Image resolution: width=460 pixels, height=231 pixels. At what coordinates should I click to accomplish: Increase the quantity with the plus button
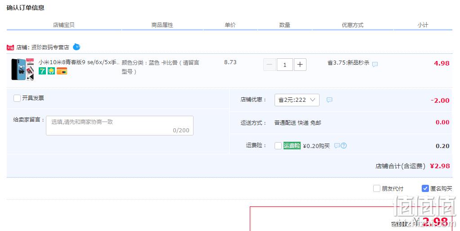coord(300,65)
